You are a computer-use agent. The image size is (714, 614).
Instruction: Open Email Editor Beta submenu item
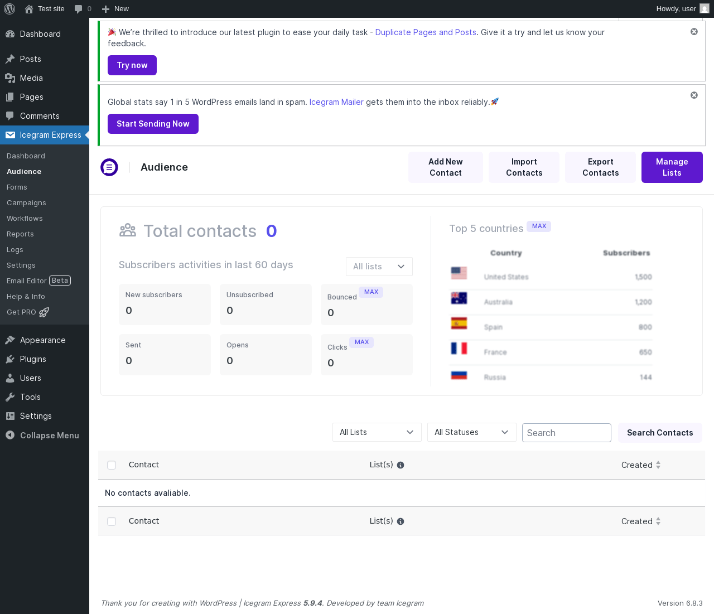(x=39, y=281)
